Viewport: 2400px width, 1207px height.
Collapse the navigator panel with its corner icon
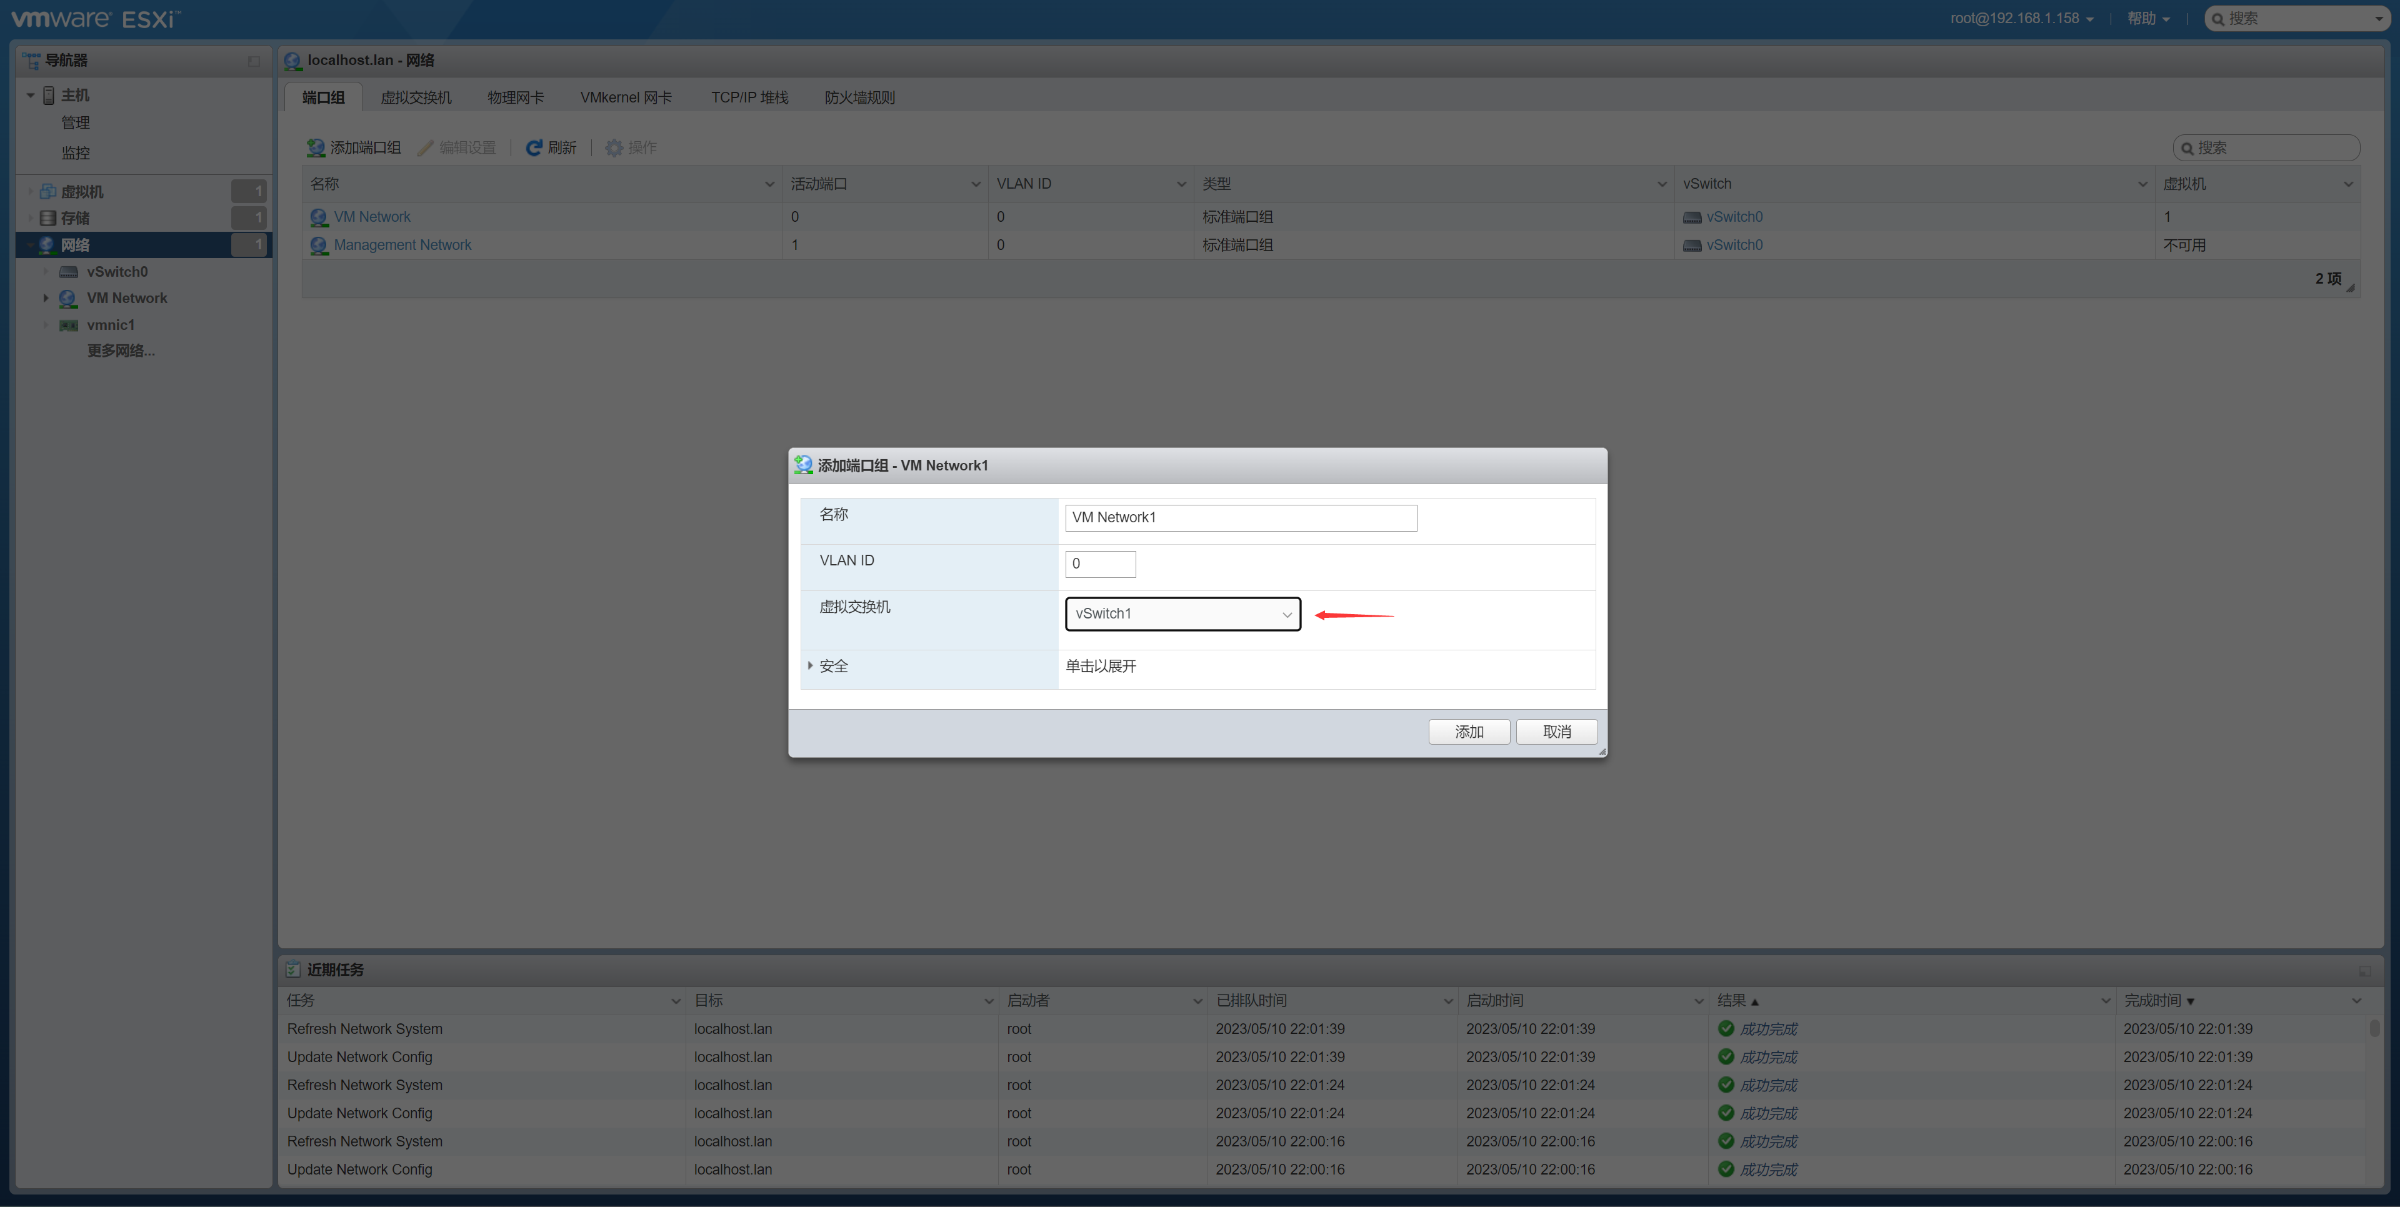(253, 61)
